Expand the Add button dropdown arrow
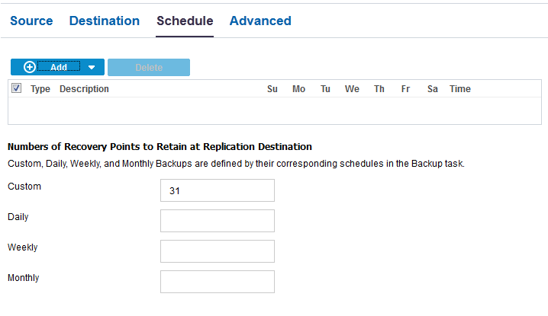This screenshot has height=316, width=548. (x=92, y=67)
